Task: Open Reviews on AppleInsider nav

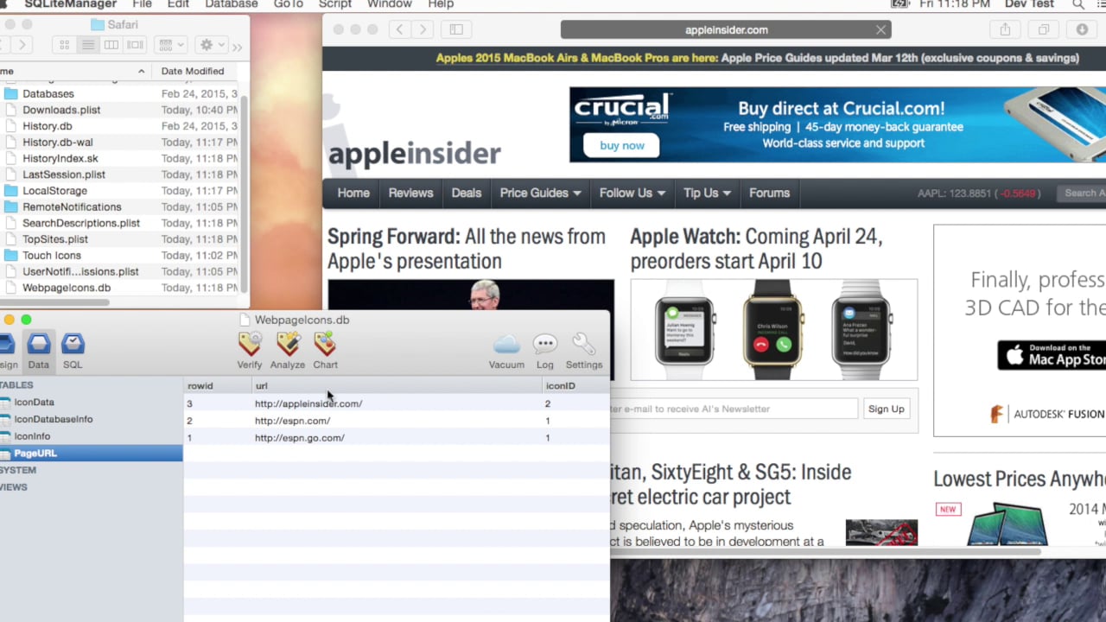Action: [x=410, y=193]
